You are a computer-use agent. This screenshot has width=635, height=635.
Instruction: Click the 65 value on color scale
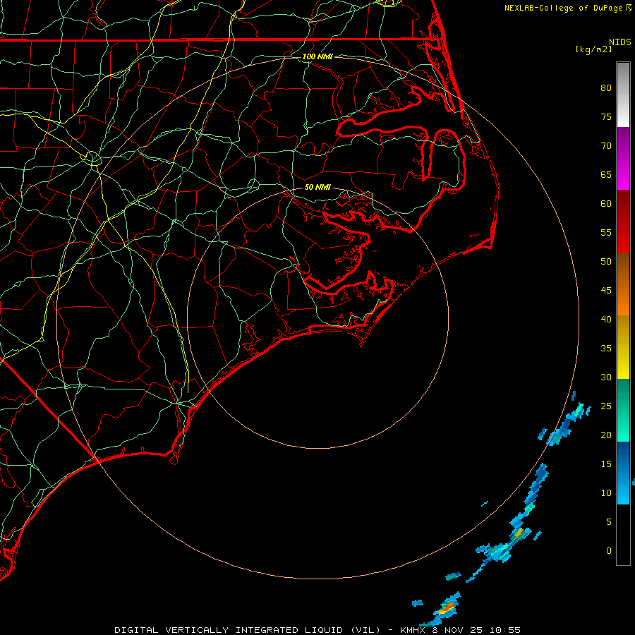606,174
